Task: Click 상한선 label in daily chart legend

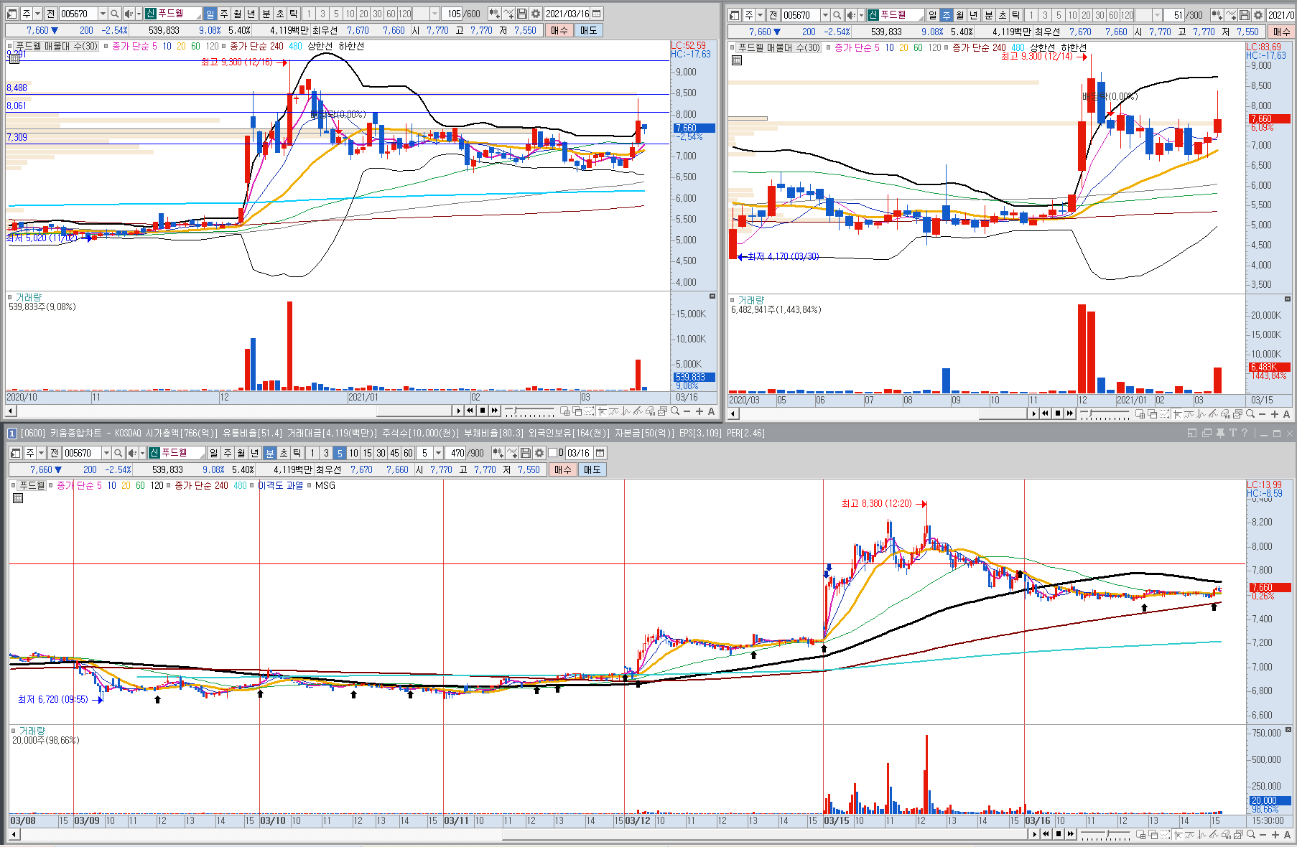Action: coord(320,46)
